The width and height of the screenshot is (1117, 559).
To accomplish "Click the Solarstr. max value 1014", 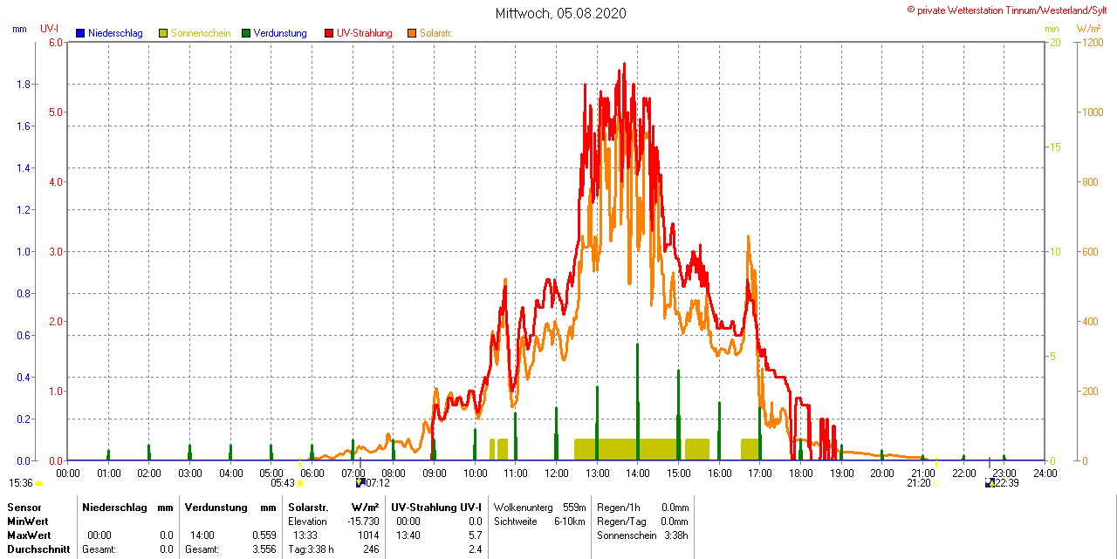I will pos(367,535).
